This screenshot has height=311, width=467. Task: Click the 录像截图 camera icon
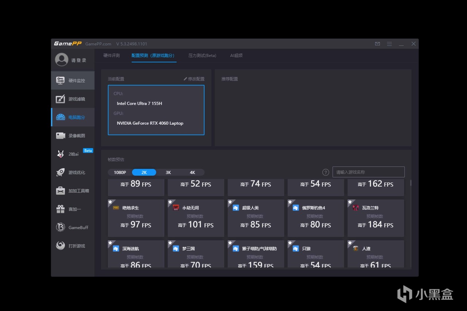[61, 136]
